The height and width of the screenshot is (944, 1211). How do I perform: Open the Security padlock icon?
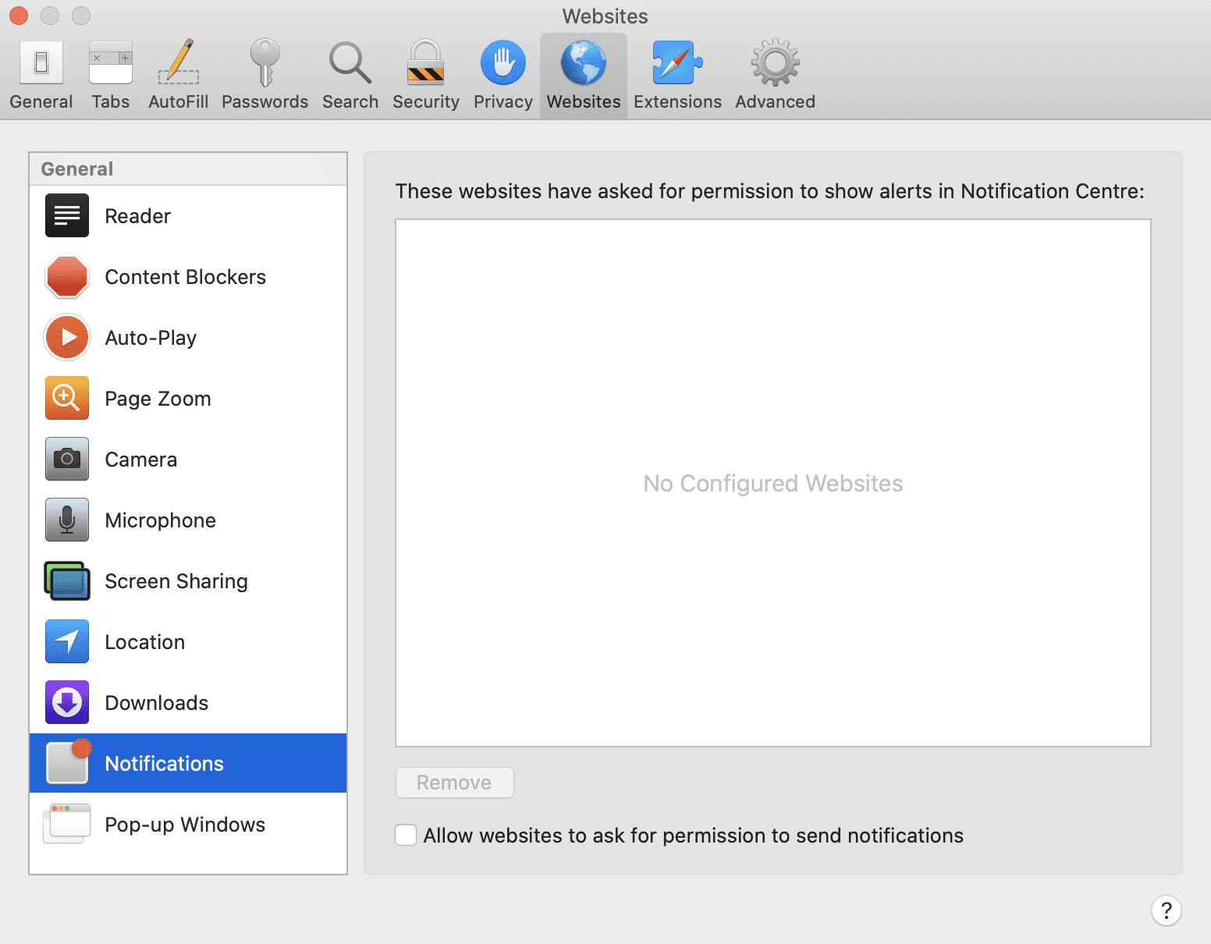pos(426,62)
